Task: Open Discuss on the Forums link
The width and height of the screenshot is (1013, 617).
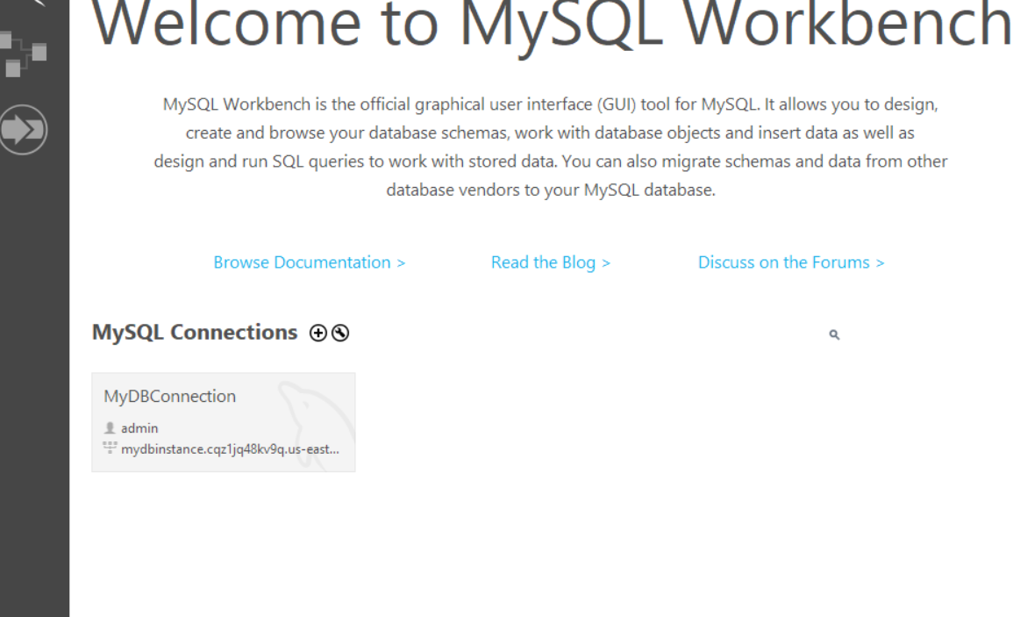Action: [x=791, y=262]
